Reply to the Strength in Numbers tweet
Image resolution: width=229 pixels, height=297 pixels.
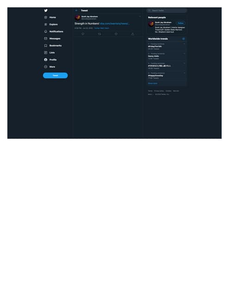click(x=83, y=34)
